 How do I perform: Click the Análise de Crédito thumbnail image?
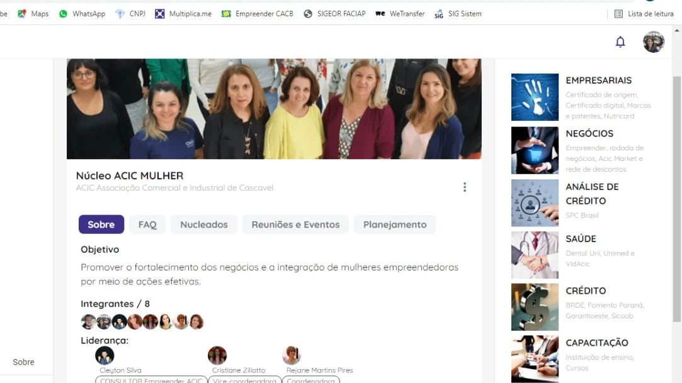(535, 203)
